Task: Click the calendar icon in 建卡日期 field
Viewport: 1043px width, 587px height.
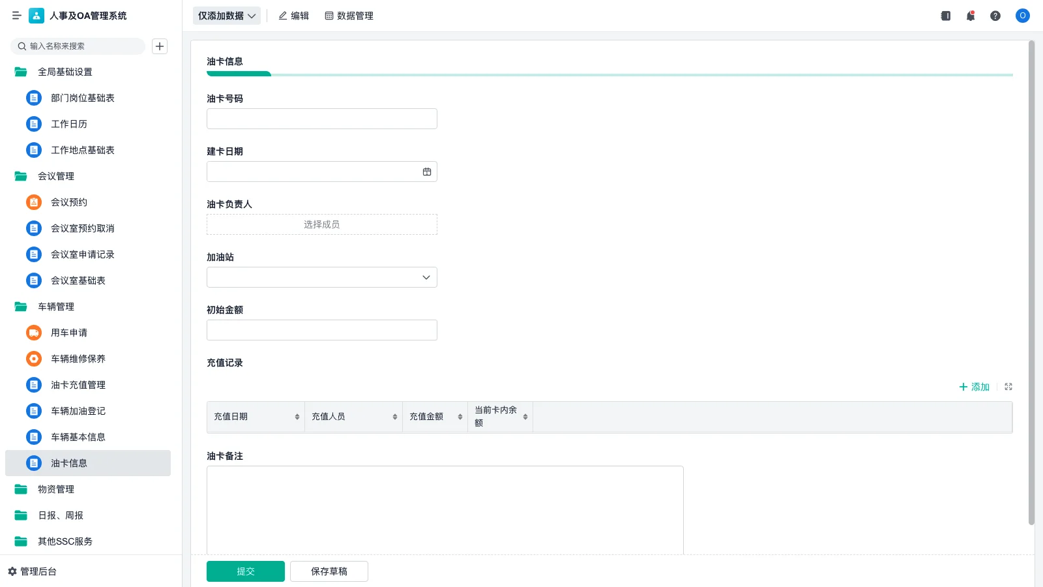Action: 427,172
